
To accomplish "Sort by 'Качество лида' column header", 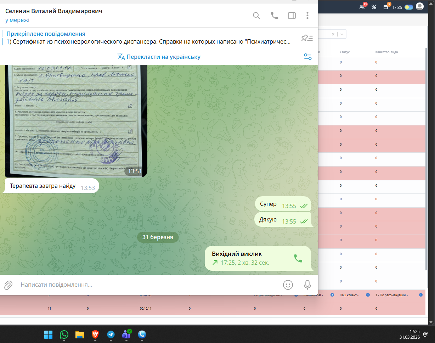I will (386, 52).
